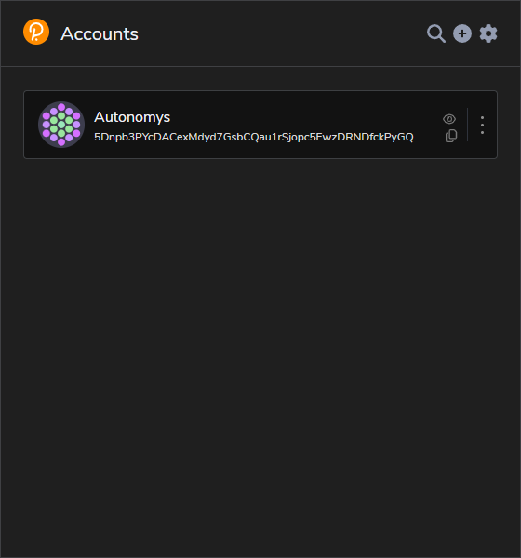Open settings via the gear icon
This screenshot has height=558, width=521.
488,33
